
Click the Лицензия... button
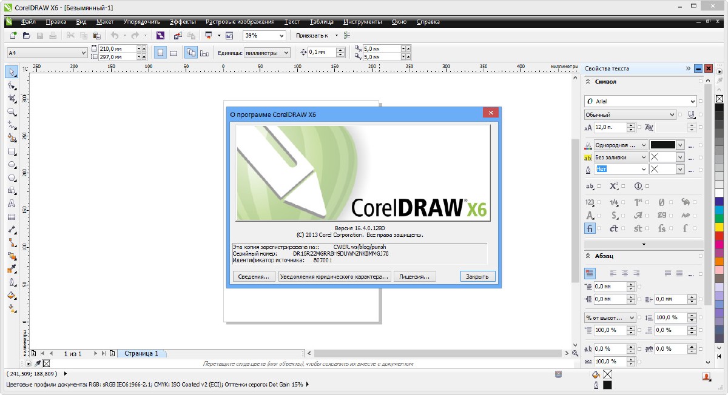tap(415, 276)
